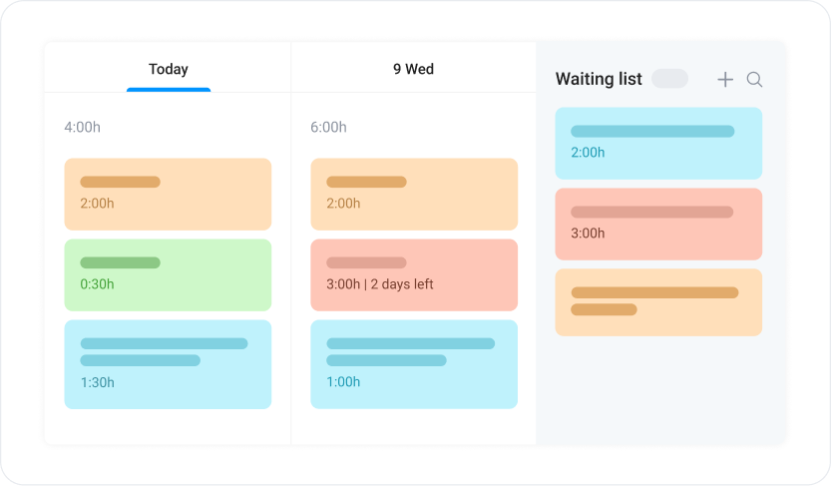The width and height of the screenshot is (831, 486).
Task: Open the red 3:00h waiting list card
Action: (x=658, y=225)
